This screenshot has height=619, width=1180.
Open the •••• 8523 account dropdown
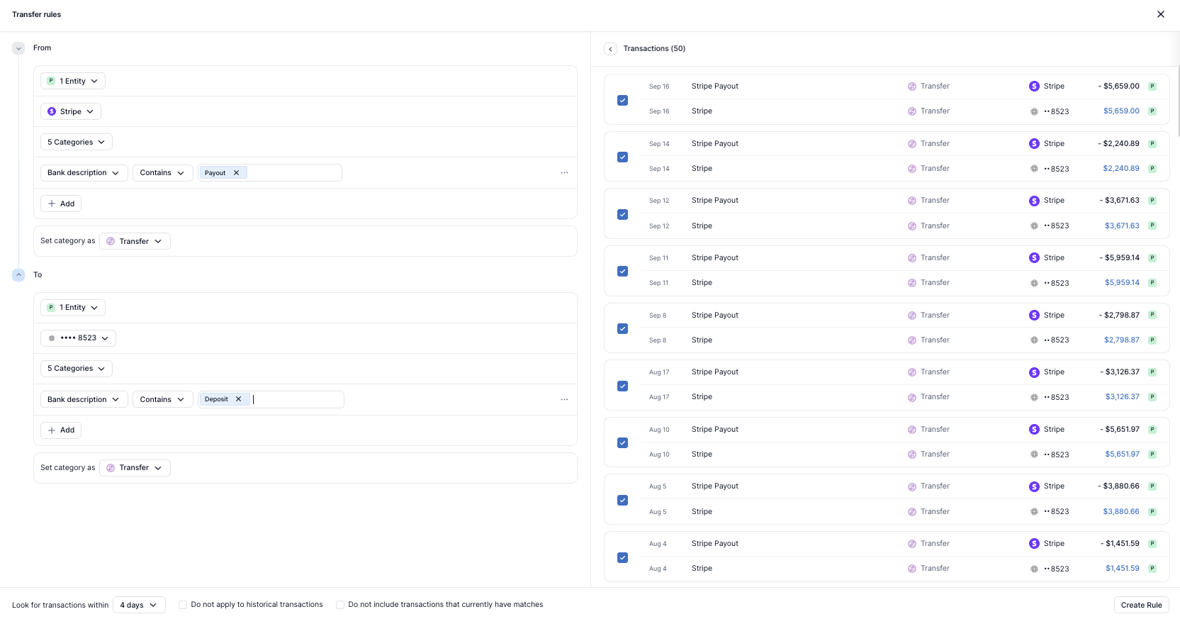point(78,338)
